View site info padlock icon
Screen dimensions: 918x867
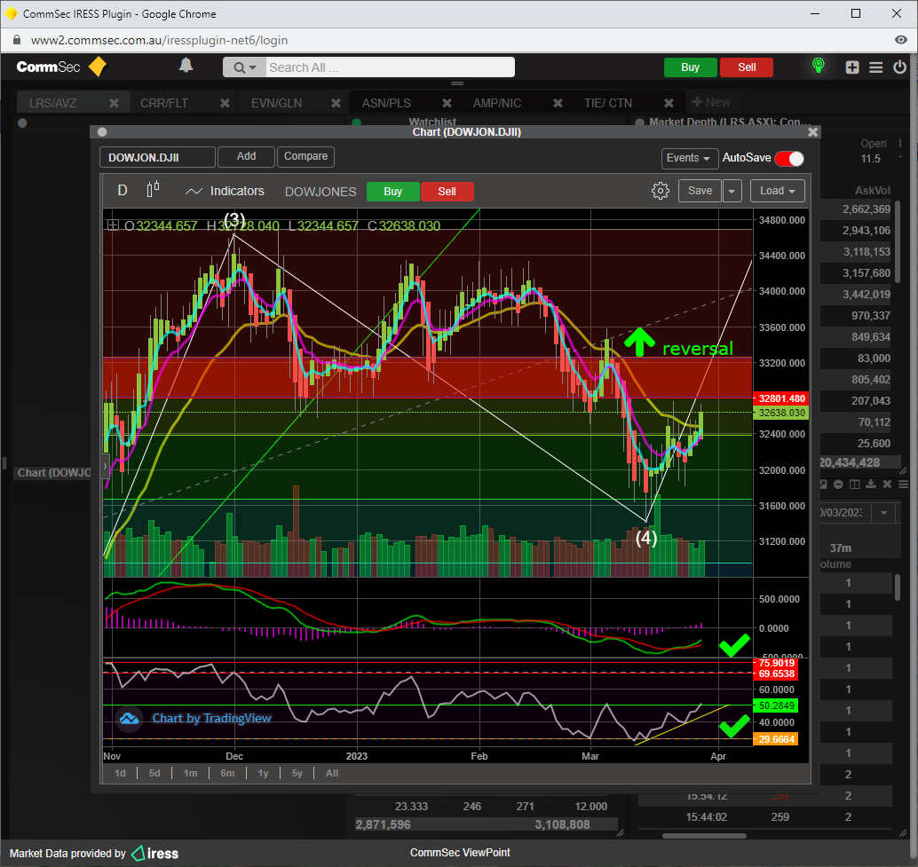coord(16,40)
